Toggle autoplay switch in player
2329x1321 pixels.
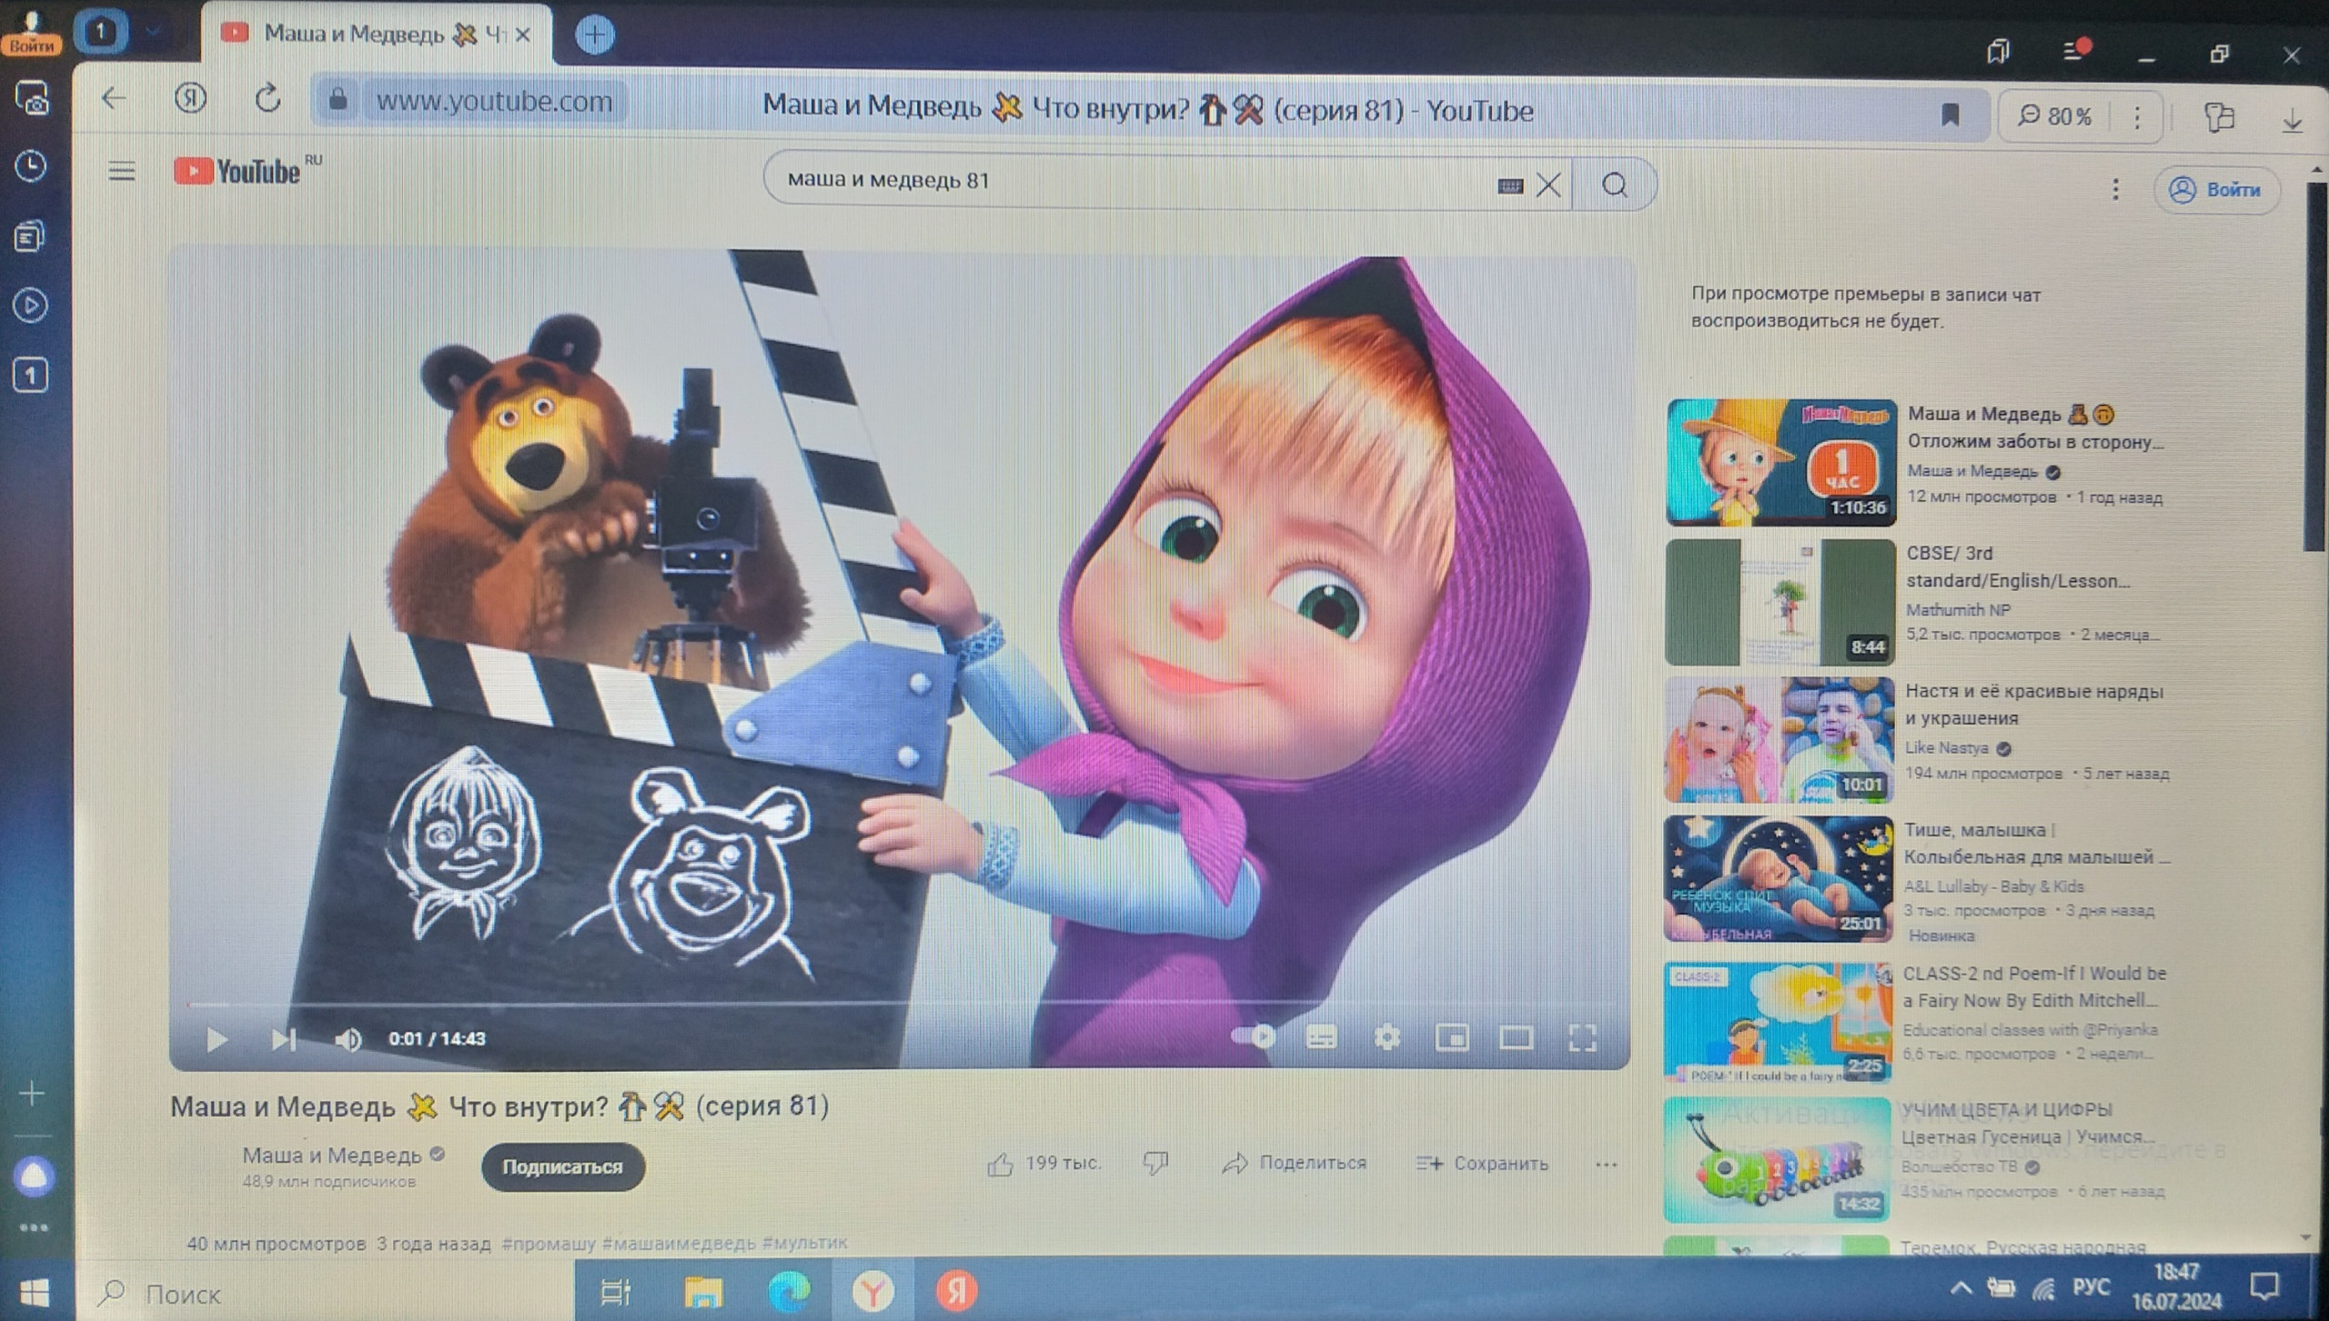tap(1253, 1036)
